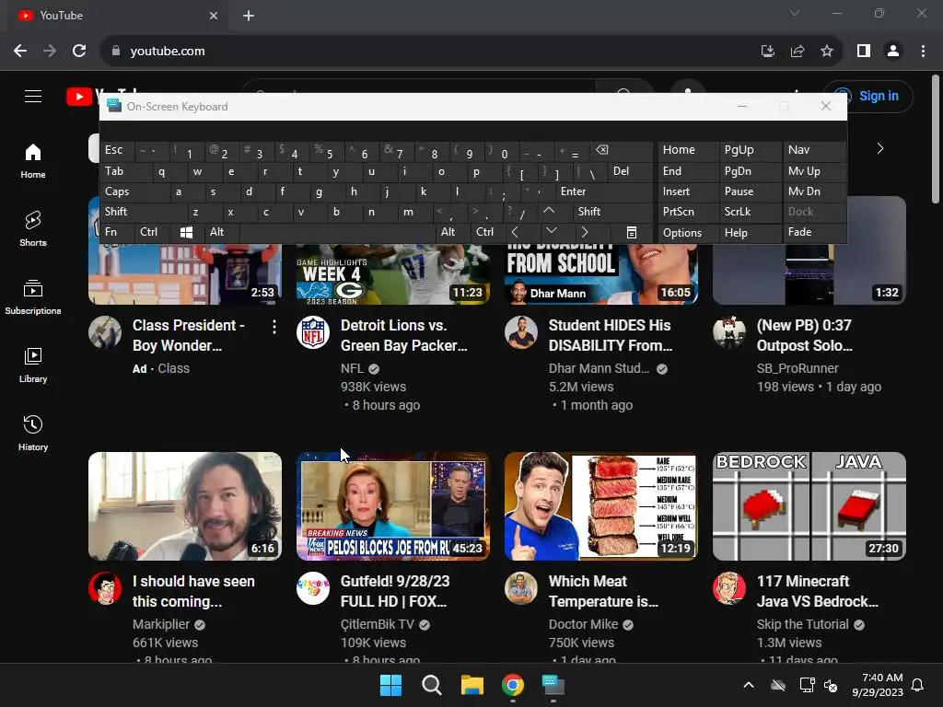943x707 pixels.
Task: Click the PrtScn key on On-Screen Keyboard
Action: [689, 212]
